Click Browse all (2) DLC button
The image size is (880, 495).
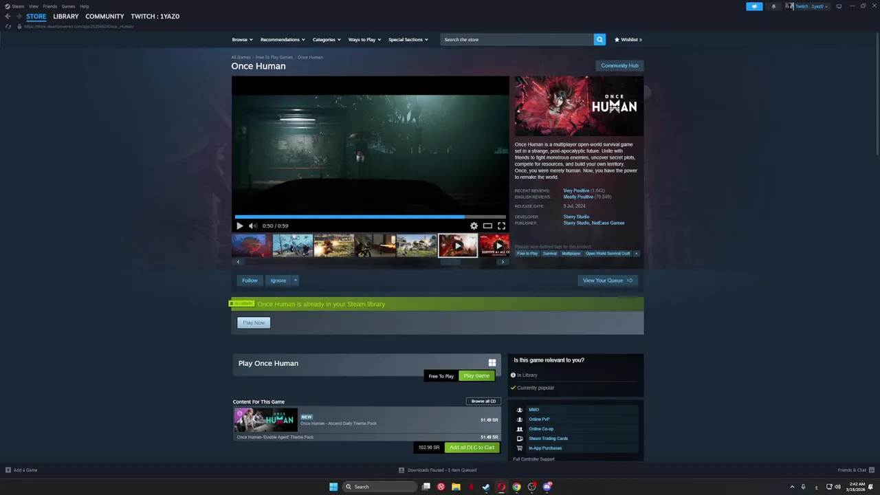coord(483,401)
